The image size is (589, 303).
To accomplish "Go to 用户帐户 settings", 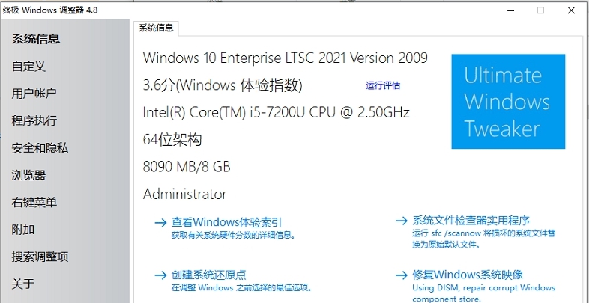I will (34, 94).
